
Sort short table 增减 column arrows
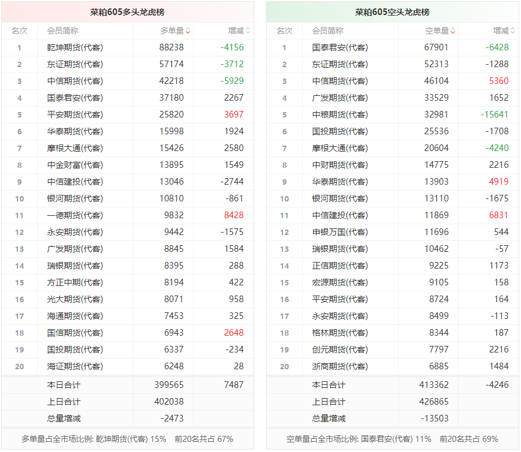[x=513, y=31]
